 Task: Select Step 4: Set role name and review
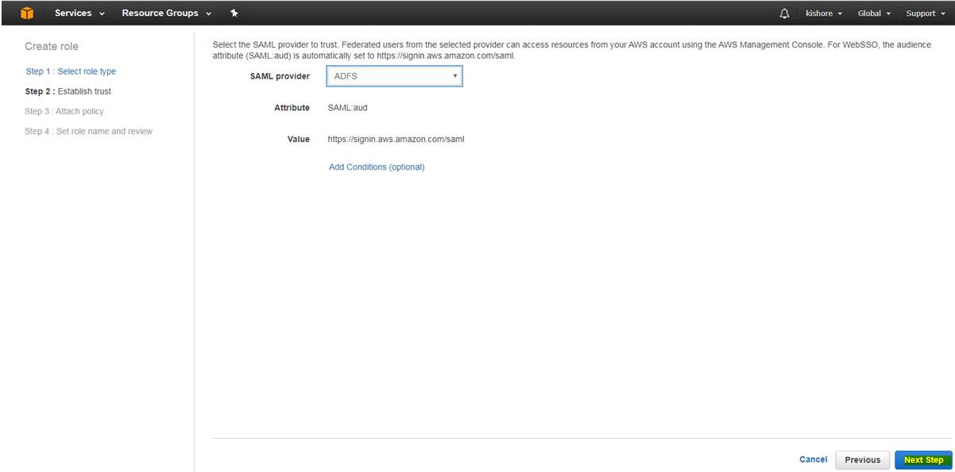click(x=89, y=131)
